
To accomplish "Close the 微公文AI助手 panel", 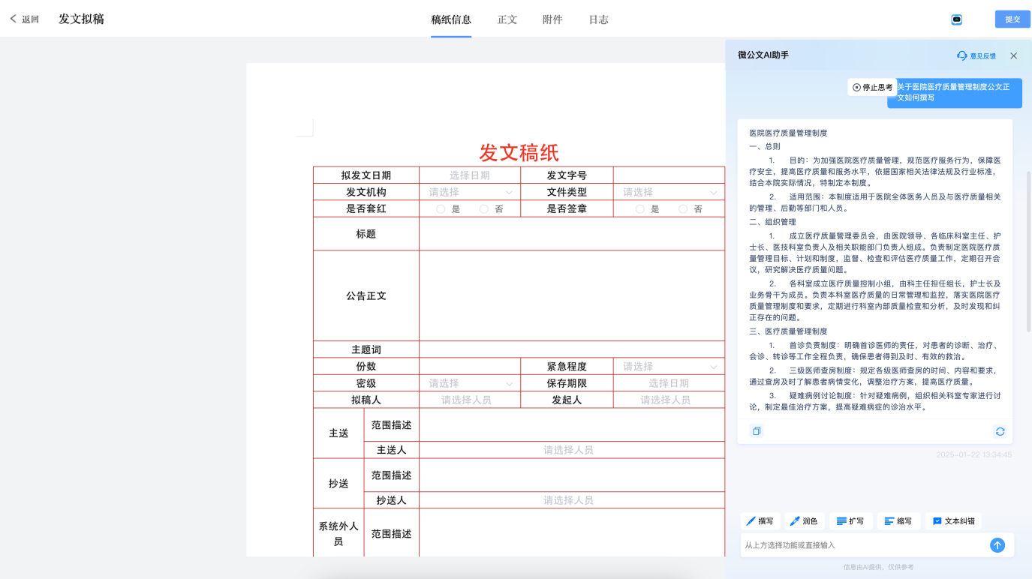I will pos(1013,55).
